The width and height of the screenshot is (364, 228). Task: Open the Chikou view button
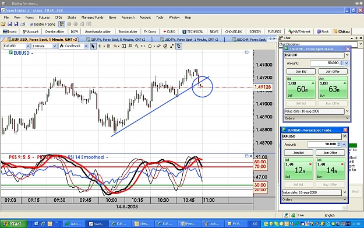tap(341, 31)
